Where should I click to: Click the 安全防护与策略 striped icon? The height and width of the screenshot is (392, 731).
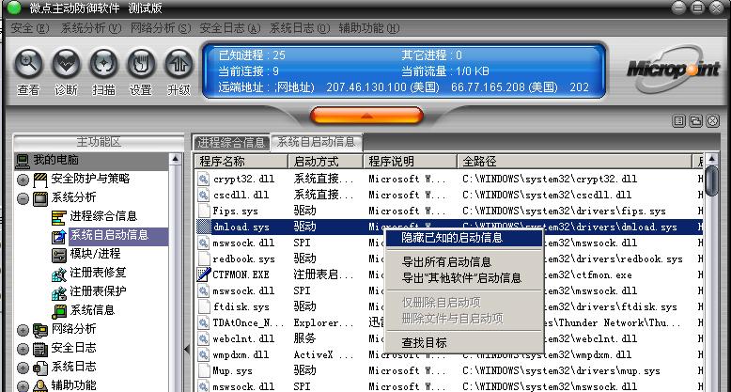(40, 180)
